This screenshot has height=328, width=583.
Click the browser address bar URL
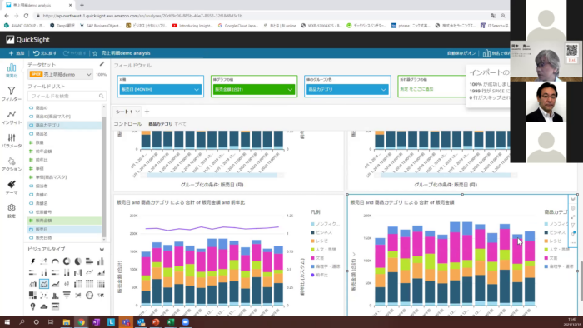pyautogui.click(x=142, y=16)
